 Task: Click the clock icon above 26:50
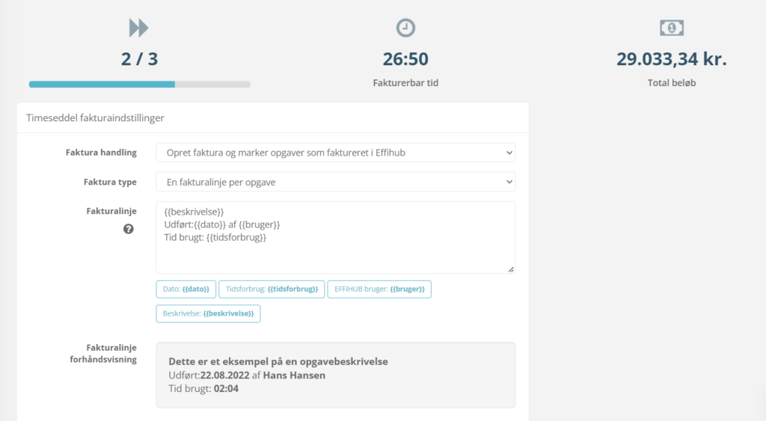[405, 28]
